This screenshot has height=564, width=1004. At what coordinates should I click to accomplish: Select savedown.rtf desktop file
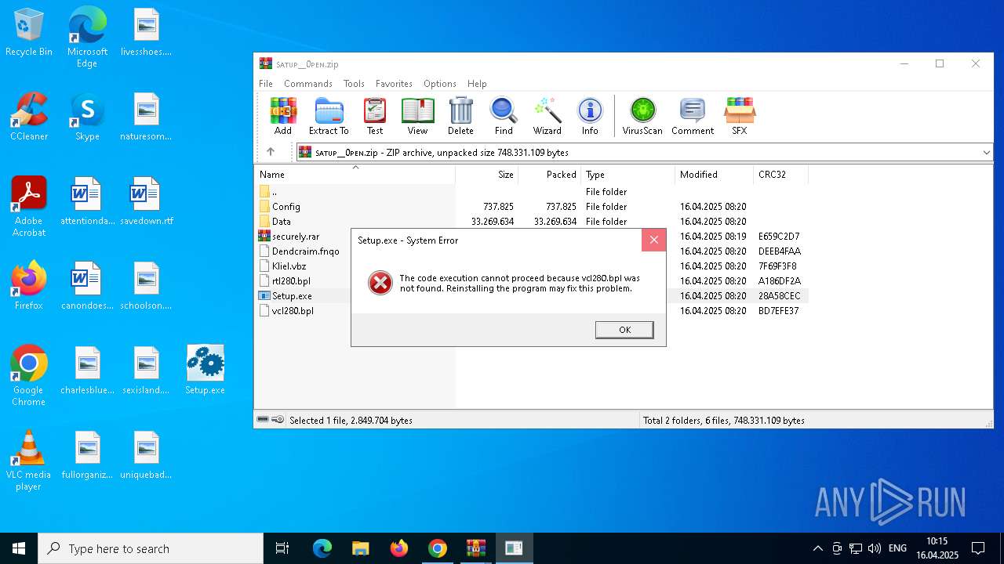click(146, 201)
